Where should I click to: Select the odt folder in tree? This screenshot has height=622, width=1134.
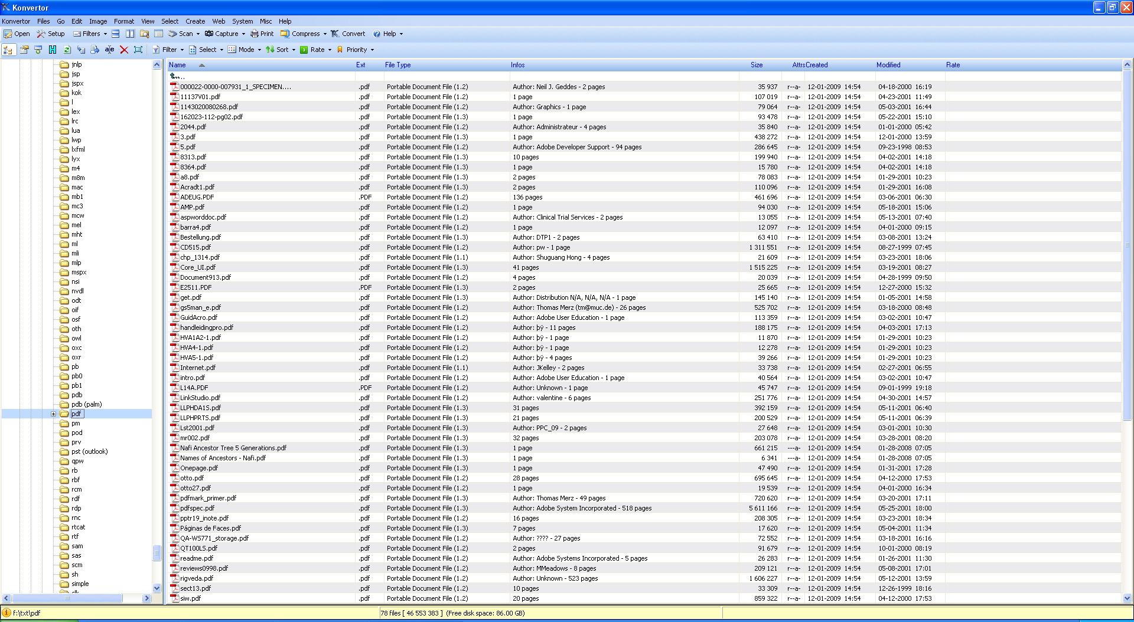point(76,300)
